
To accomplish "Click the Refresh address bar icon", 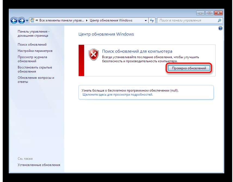I will (x=152, y=20).
